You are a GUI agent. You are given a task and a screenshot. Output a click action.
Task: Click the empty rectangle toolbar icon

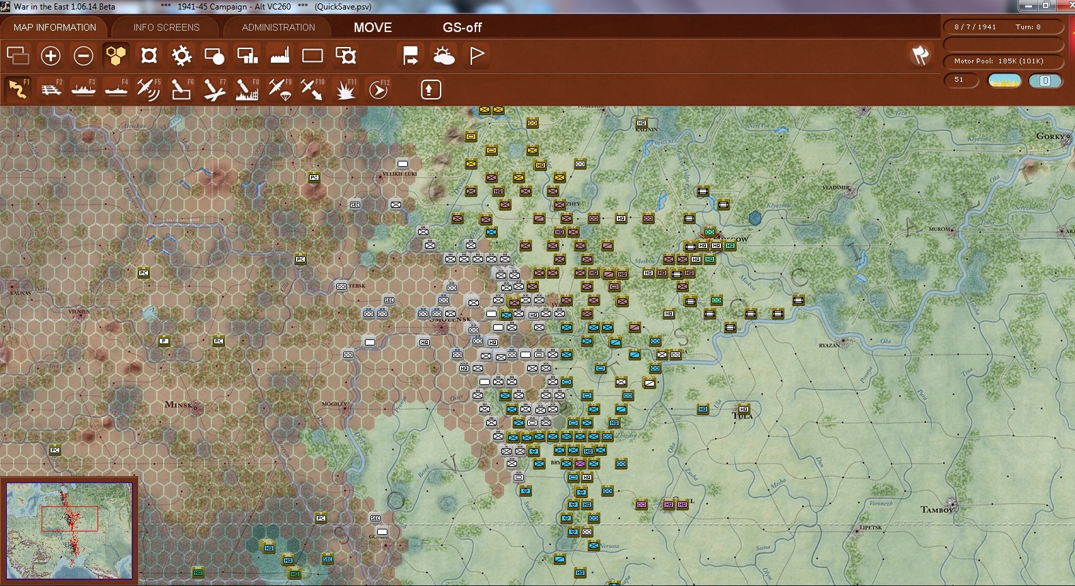312,56
